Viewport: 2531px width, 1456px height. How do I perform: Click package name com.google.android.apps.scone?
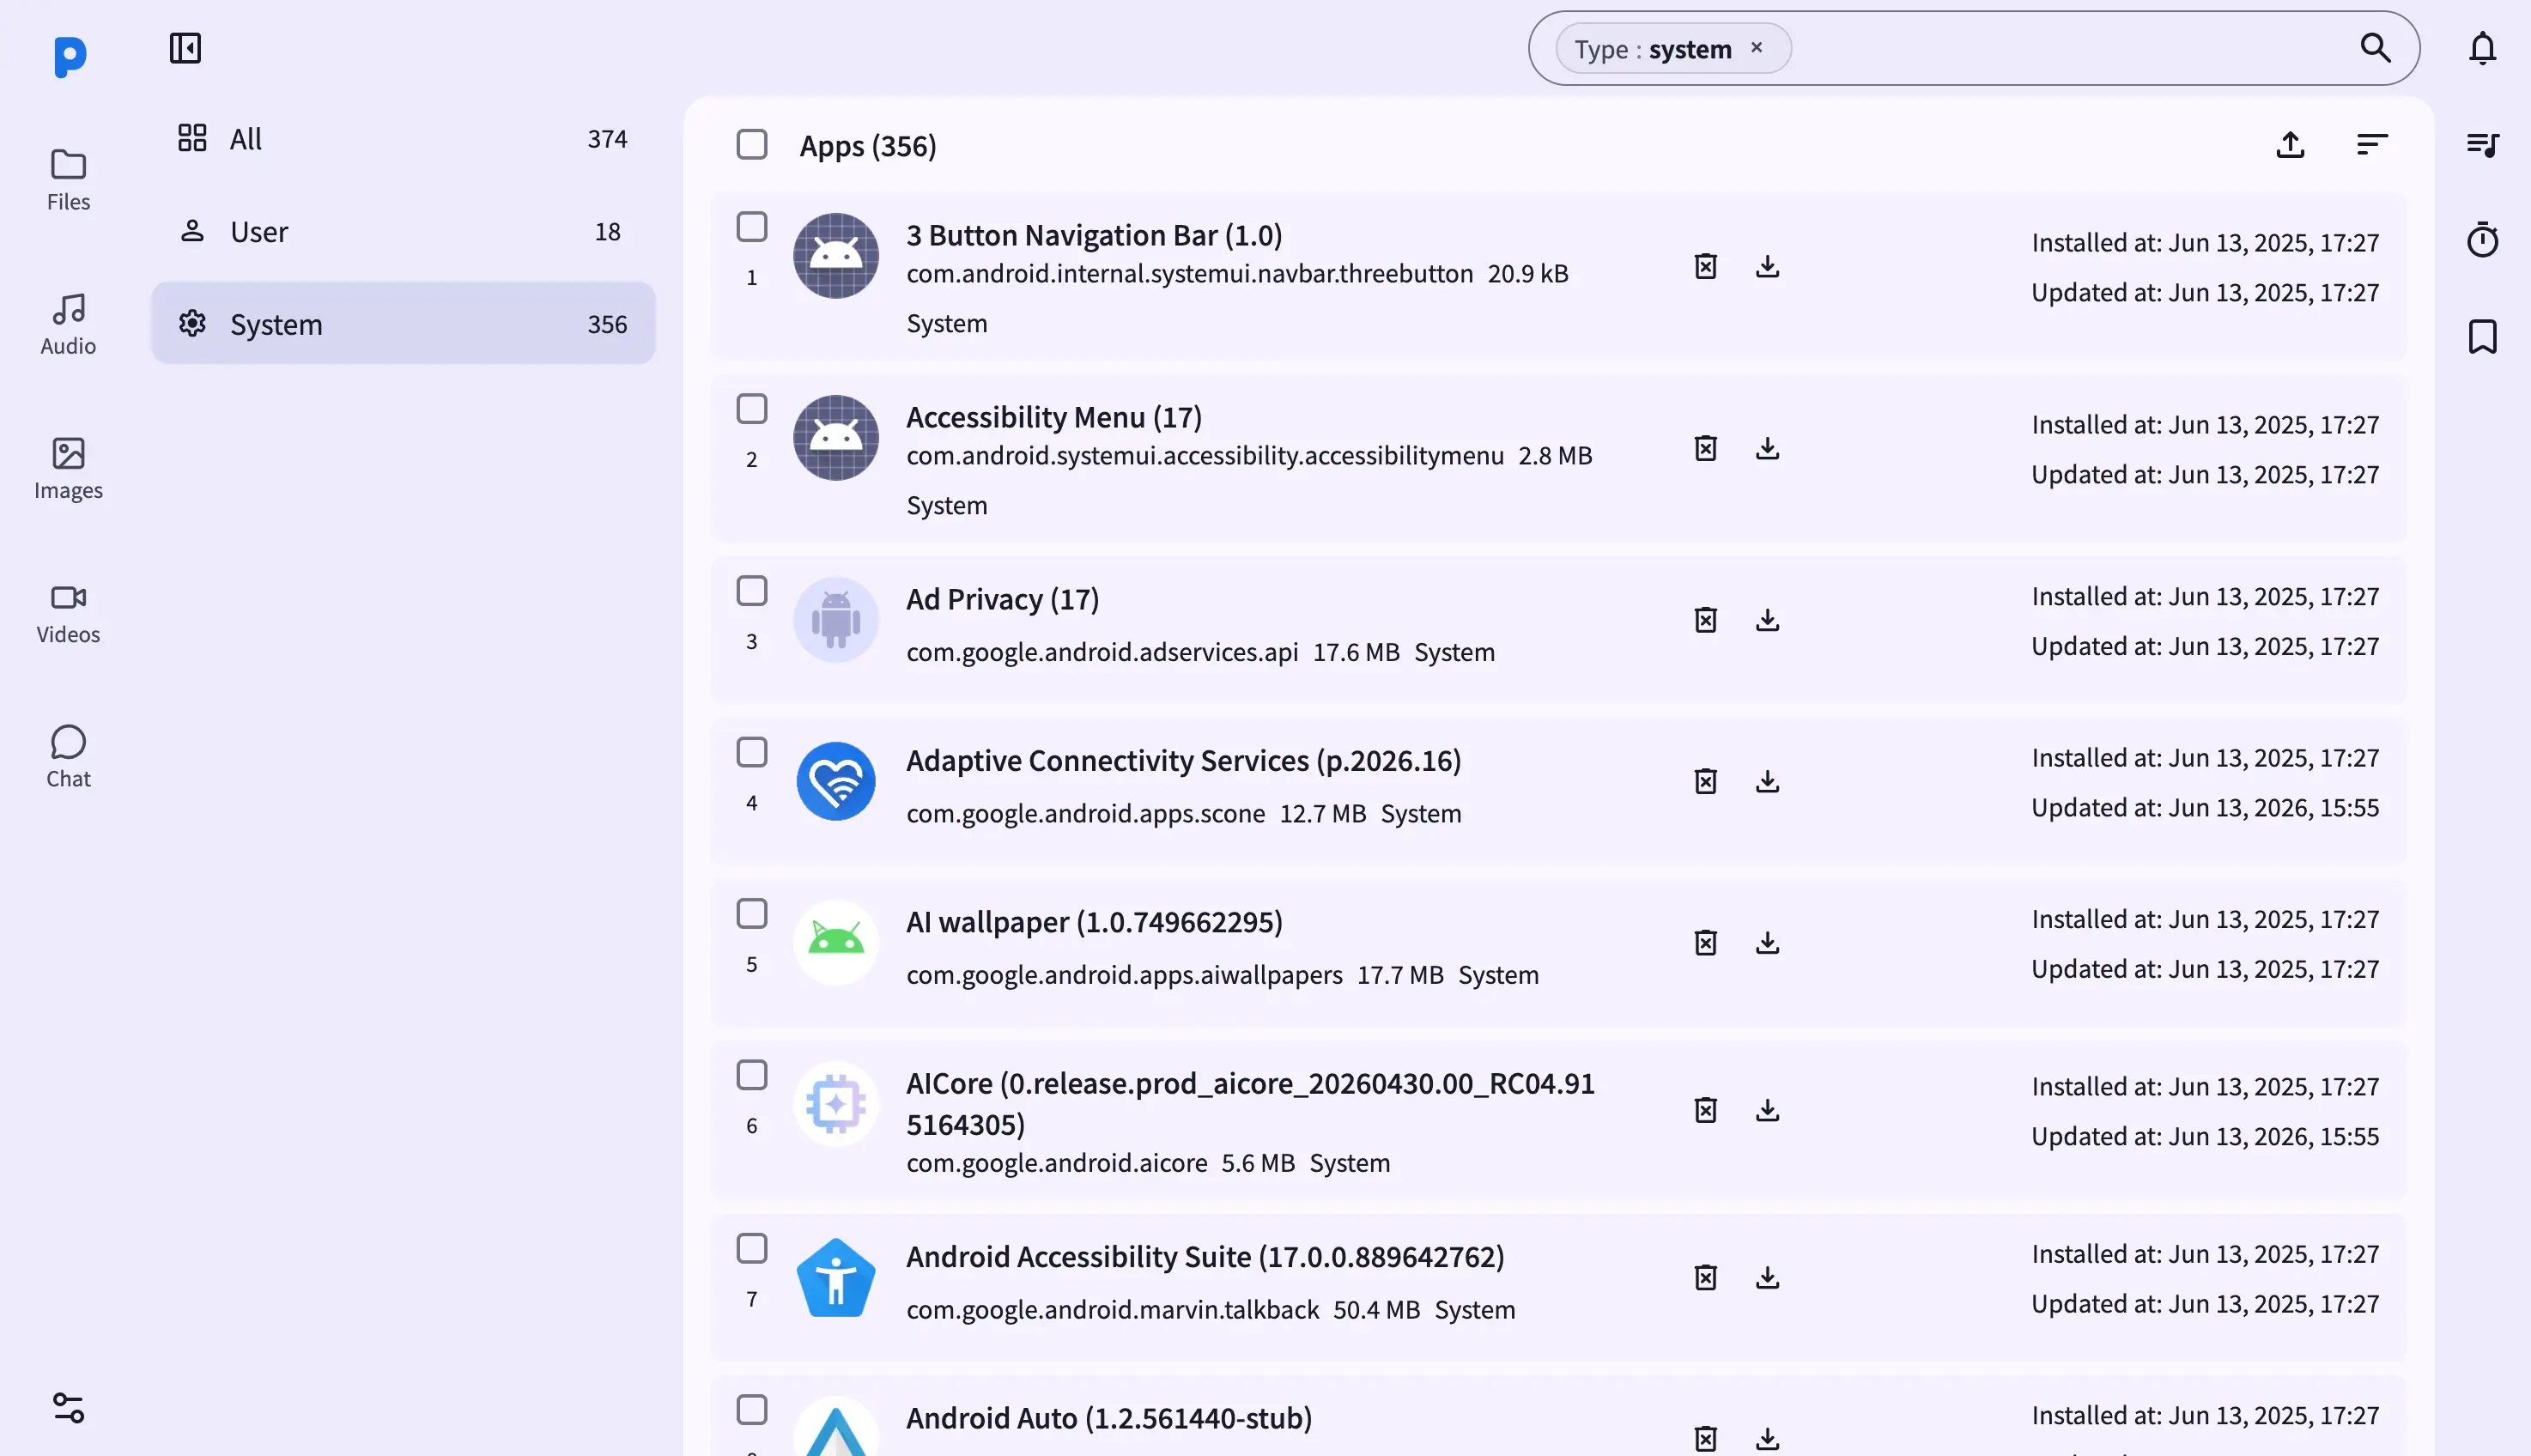click(x=1085, y=813)
